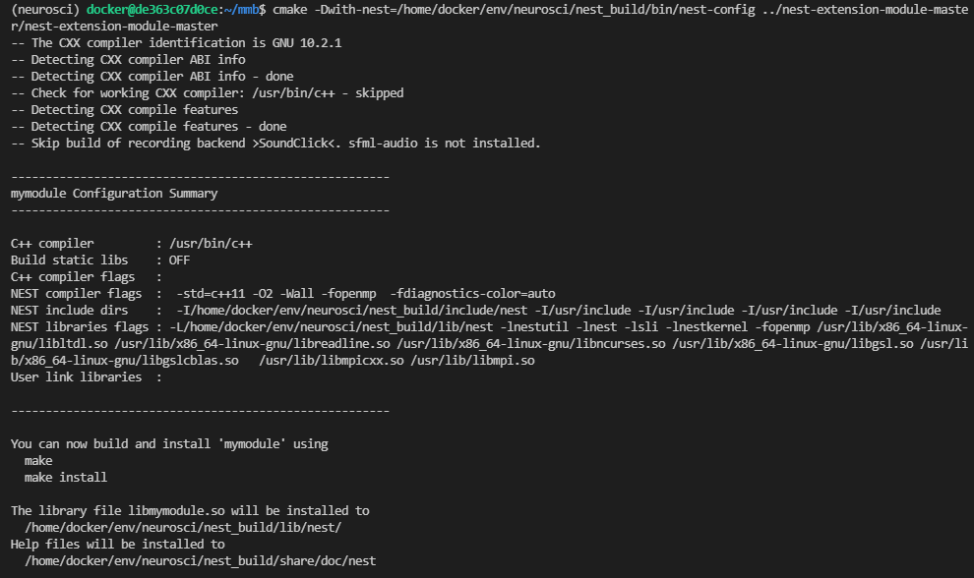The width and height of the screenshot is (974, 578).
Task: Click the nest_build/lib/nest/ install path
Action: click(x=183, y=528)
